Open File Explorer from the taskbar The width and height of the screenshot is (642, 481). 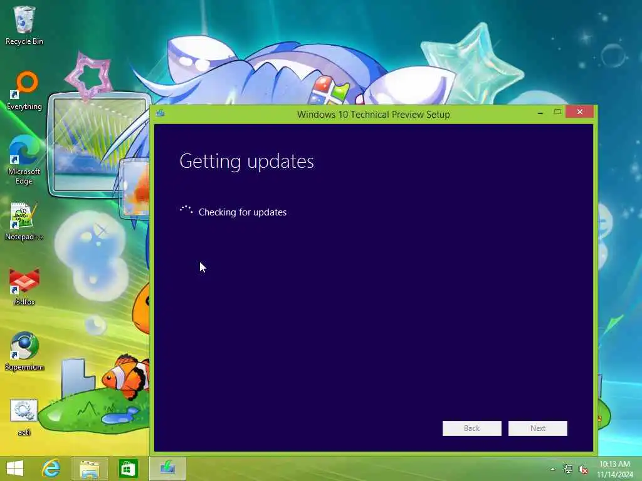90,468
